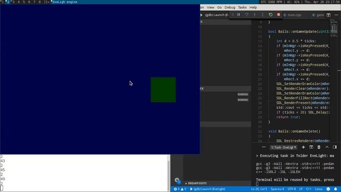The image size is (341, 192).
Task: Click the Linux configuration in status bar
Action: point(319,189)
